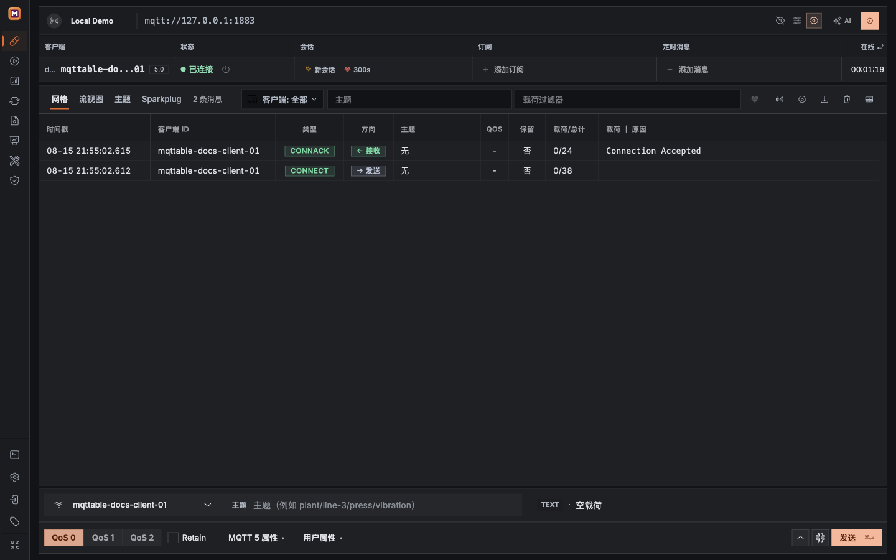Open the shield check sidebar page
Viewport: 896px width, 560px height.
coord(14,180)
